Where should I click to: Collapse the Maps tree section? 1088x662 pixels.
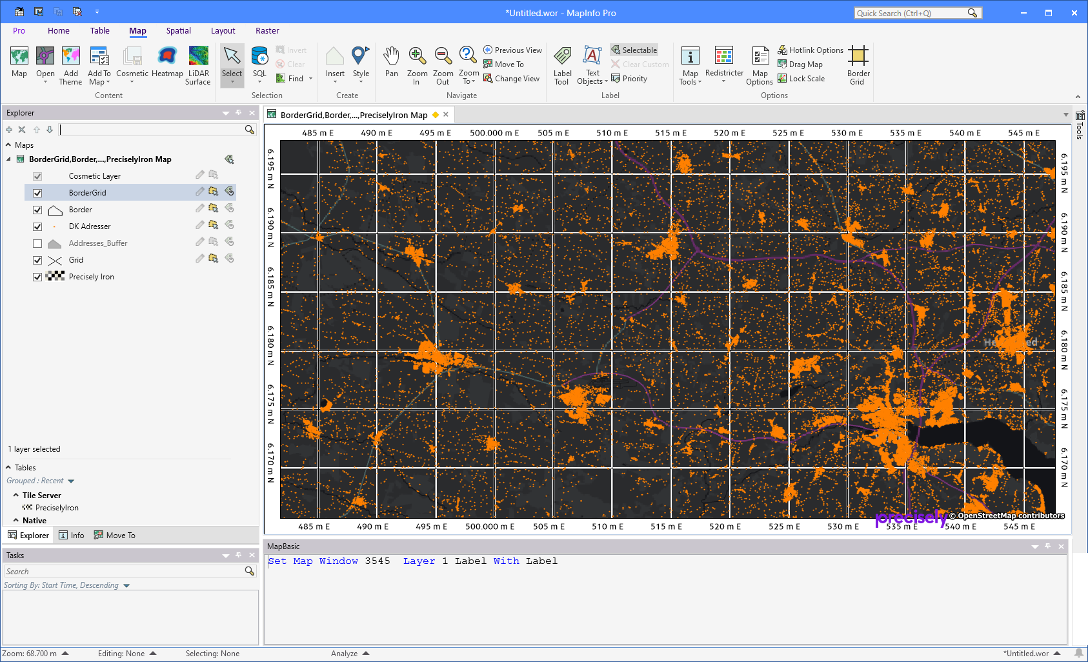8,145
